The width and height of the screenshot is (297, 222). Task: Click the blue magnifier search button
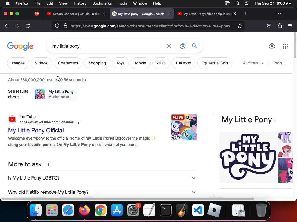(194, 46)
